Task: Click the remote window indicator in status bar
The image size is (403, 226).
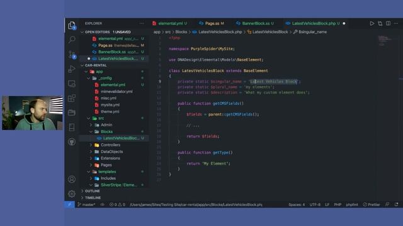Action: pos(69,205)
